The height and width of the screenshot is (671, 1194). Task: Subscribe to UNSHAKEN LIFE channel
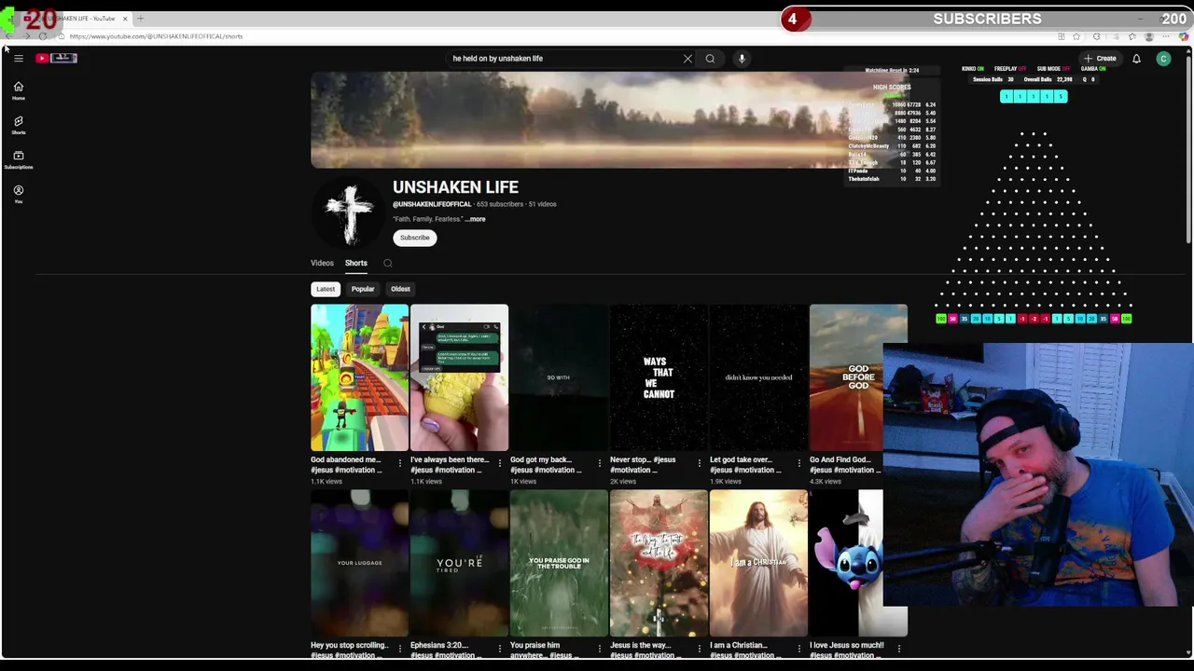coord(415,238)
